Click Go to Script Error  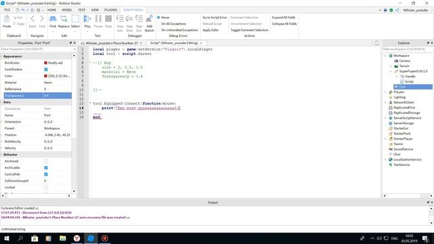pos(214,18)
